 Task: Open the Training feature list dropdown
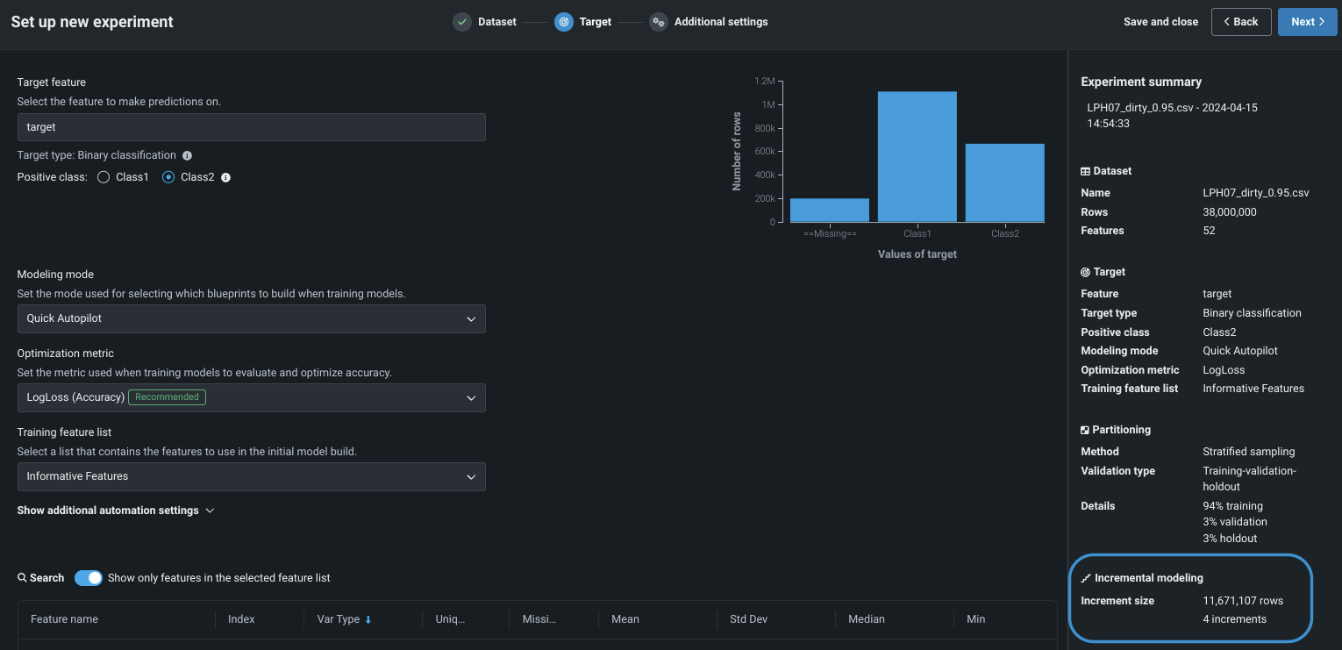[x=251, y=476]
